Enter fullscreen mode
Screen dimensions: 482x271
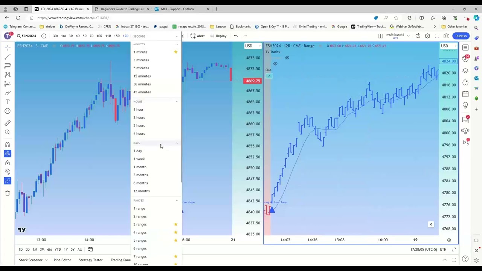click(x=437, y=36)
